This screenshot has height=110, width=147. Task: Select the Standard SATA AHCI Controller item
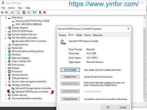tap(31, 41)
